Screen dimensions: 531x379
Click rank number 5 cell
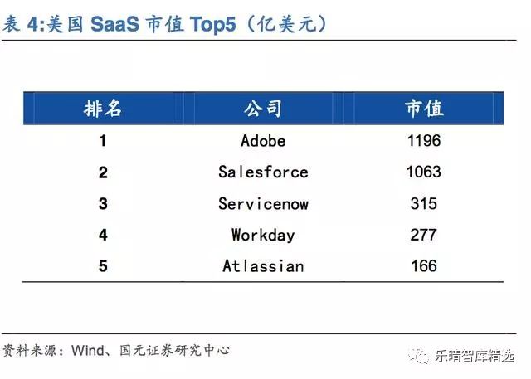103,266
